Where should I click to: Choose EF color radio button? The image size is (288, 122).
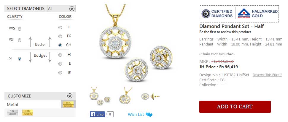point(60,27)
